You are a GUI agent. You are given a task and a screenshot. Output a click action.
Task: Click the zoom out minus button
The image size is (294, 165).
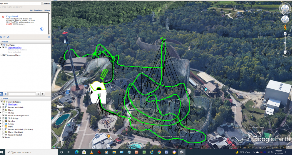(x=285, y=52)
